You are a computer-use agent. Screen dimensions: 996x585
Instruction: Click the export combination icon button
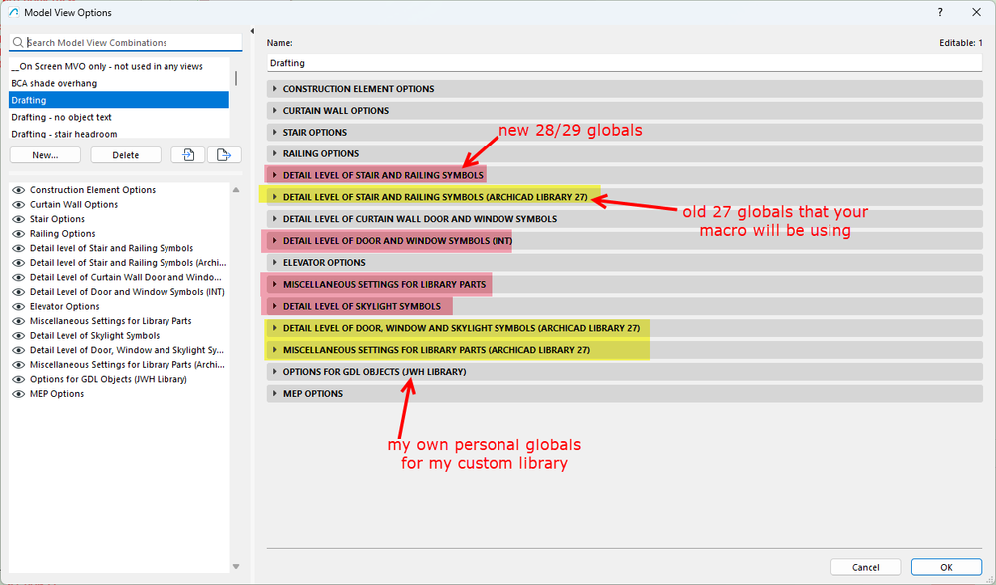pos(224,155)
